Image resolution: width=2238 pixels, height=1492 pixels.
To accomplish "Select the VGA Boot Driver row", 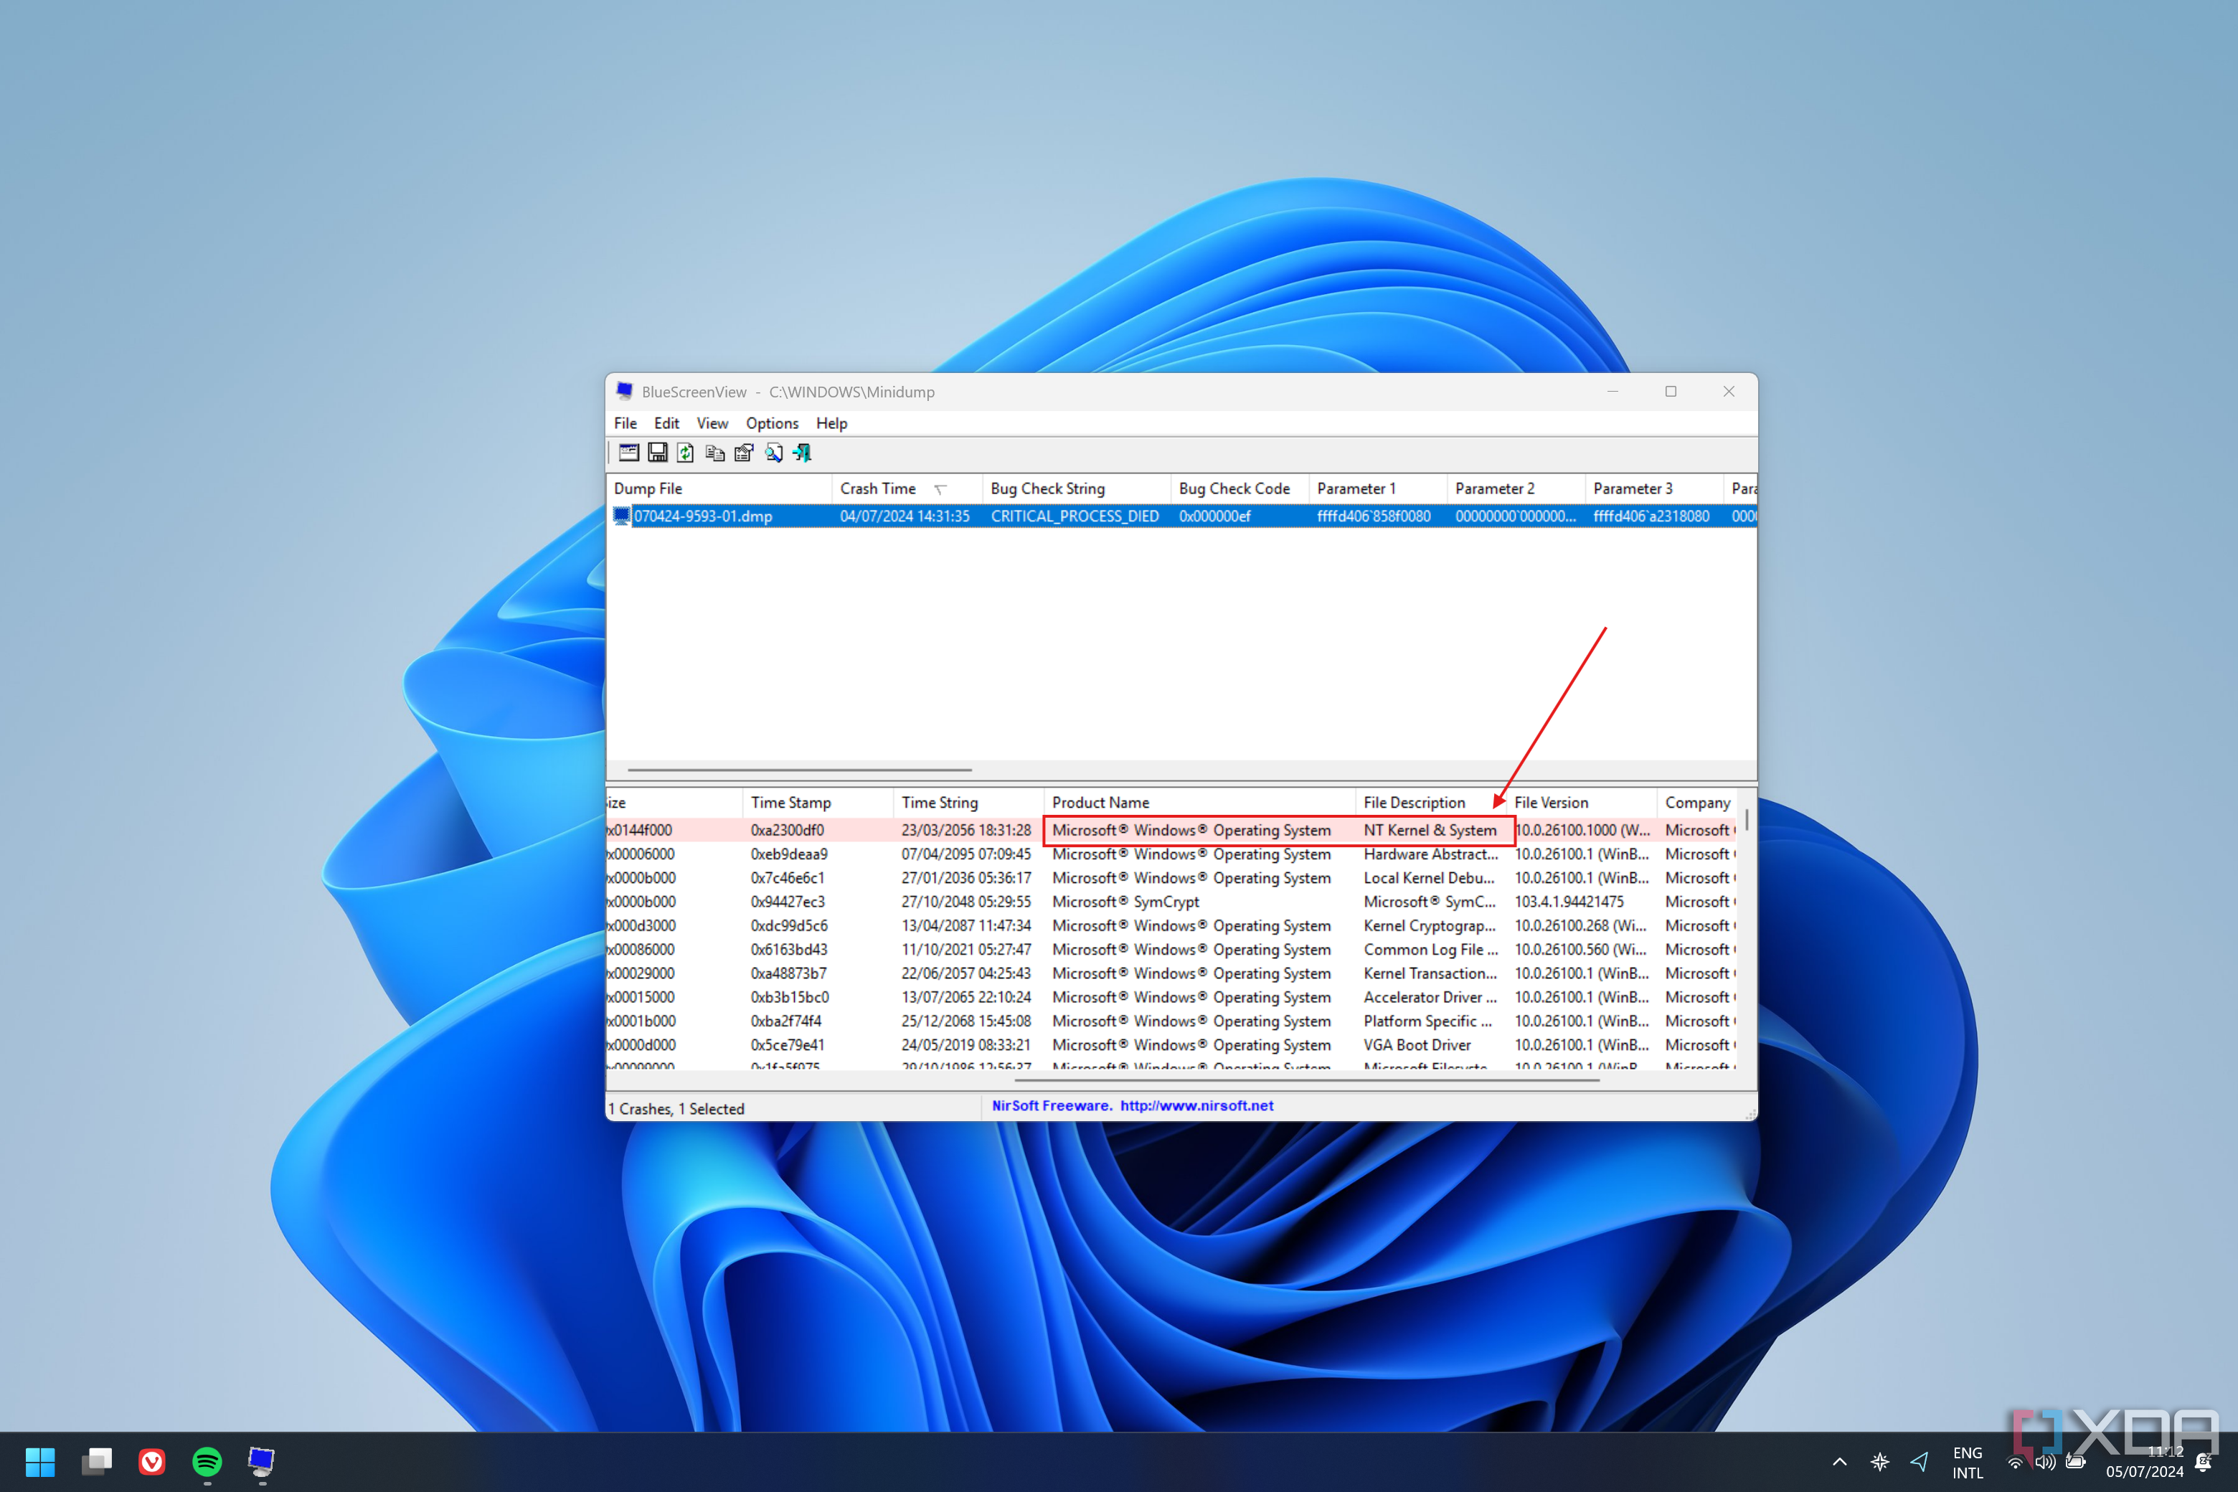I will tap(1172, 1045).
